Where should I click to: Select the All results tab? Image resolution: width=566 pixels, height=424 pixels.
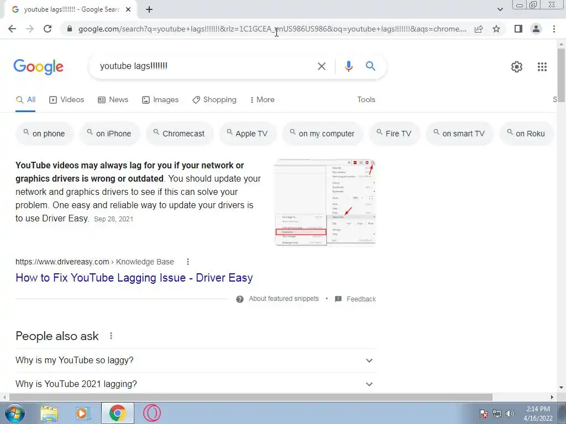(x=25, y=100)
